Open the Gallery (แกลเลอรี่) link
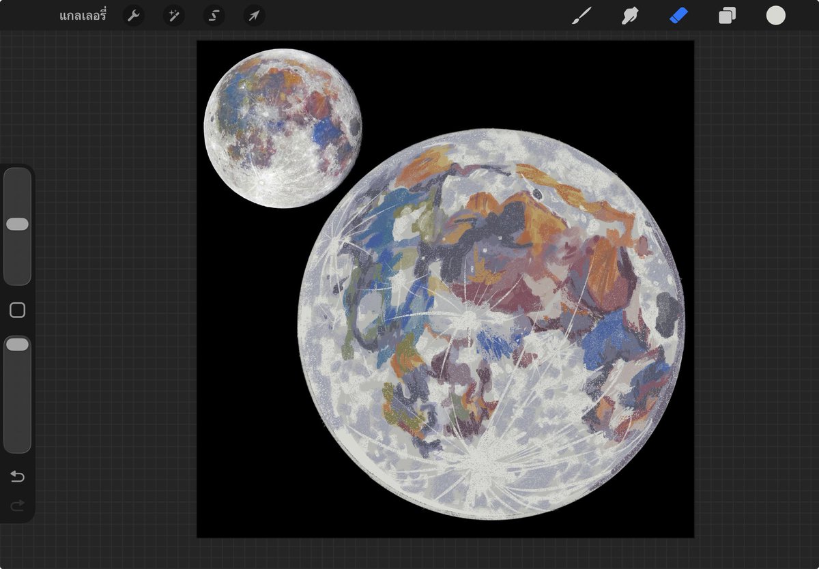 click(83, 15)
